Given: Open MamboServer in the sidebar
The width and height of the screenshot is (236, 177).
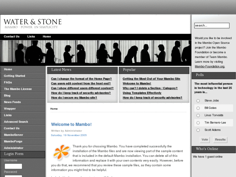Looking at the screenshot, I should point(23,135).
